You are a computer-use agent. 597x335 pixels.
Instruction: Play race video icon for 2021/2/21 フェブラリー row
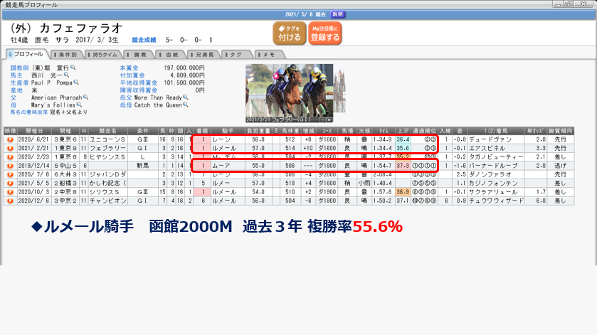pyautogui.click(x=10, y=148)
